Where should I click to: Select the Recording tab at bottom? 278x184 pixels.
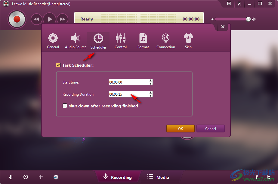pos(118,177)
